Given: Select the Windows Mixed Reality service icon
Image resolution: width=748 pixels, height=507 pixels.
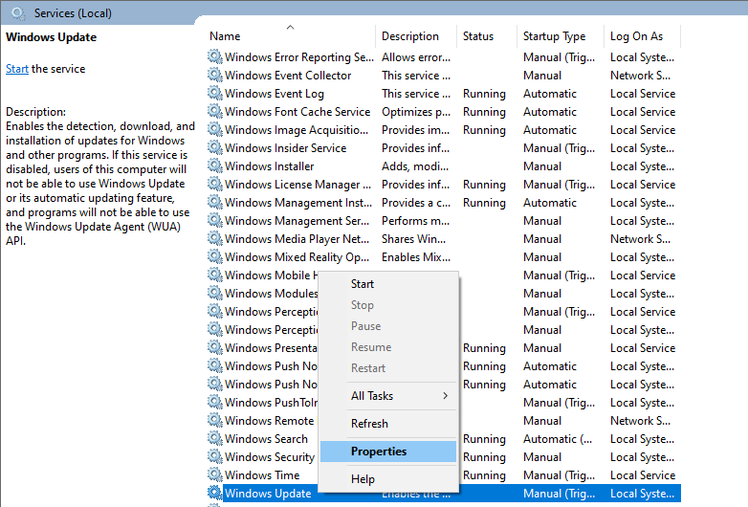Looking at the screenshot, I should pos(215,256).
